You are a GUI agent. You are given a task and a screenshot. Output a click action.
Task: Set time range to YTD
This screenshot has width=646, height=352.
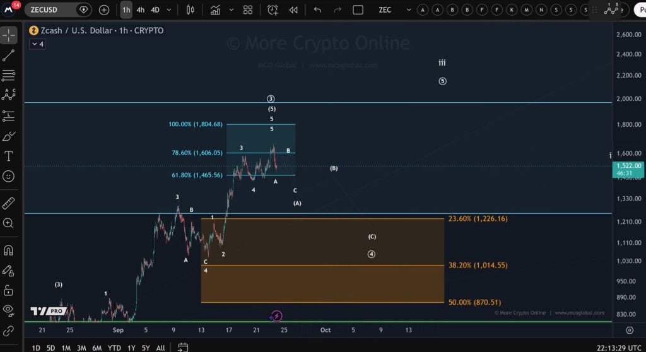(114, 348)
